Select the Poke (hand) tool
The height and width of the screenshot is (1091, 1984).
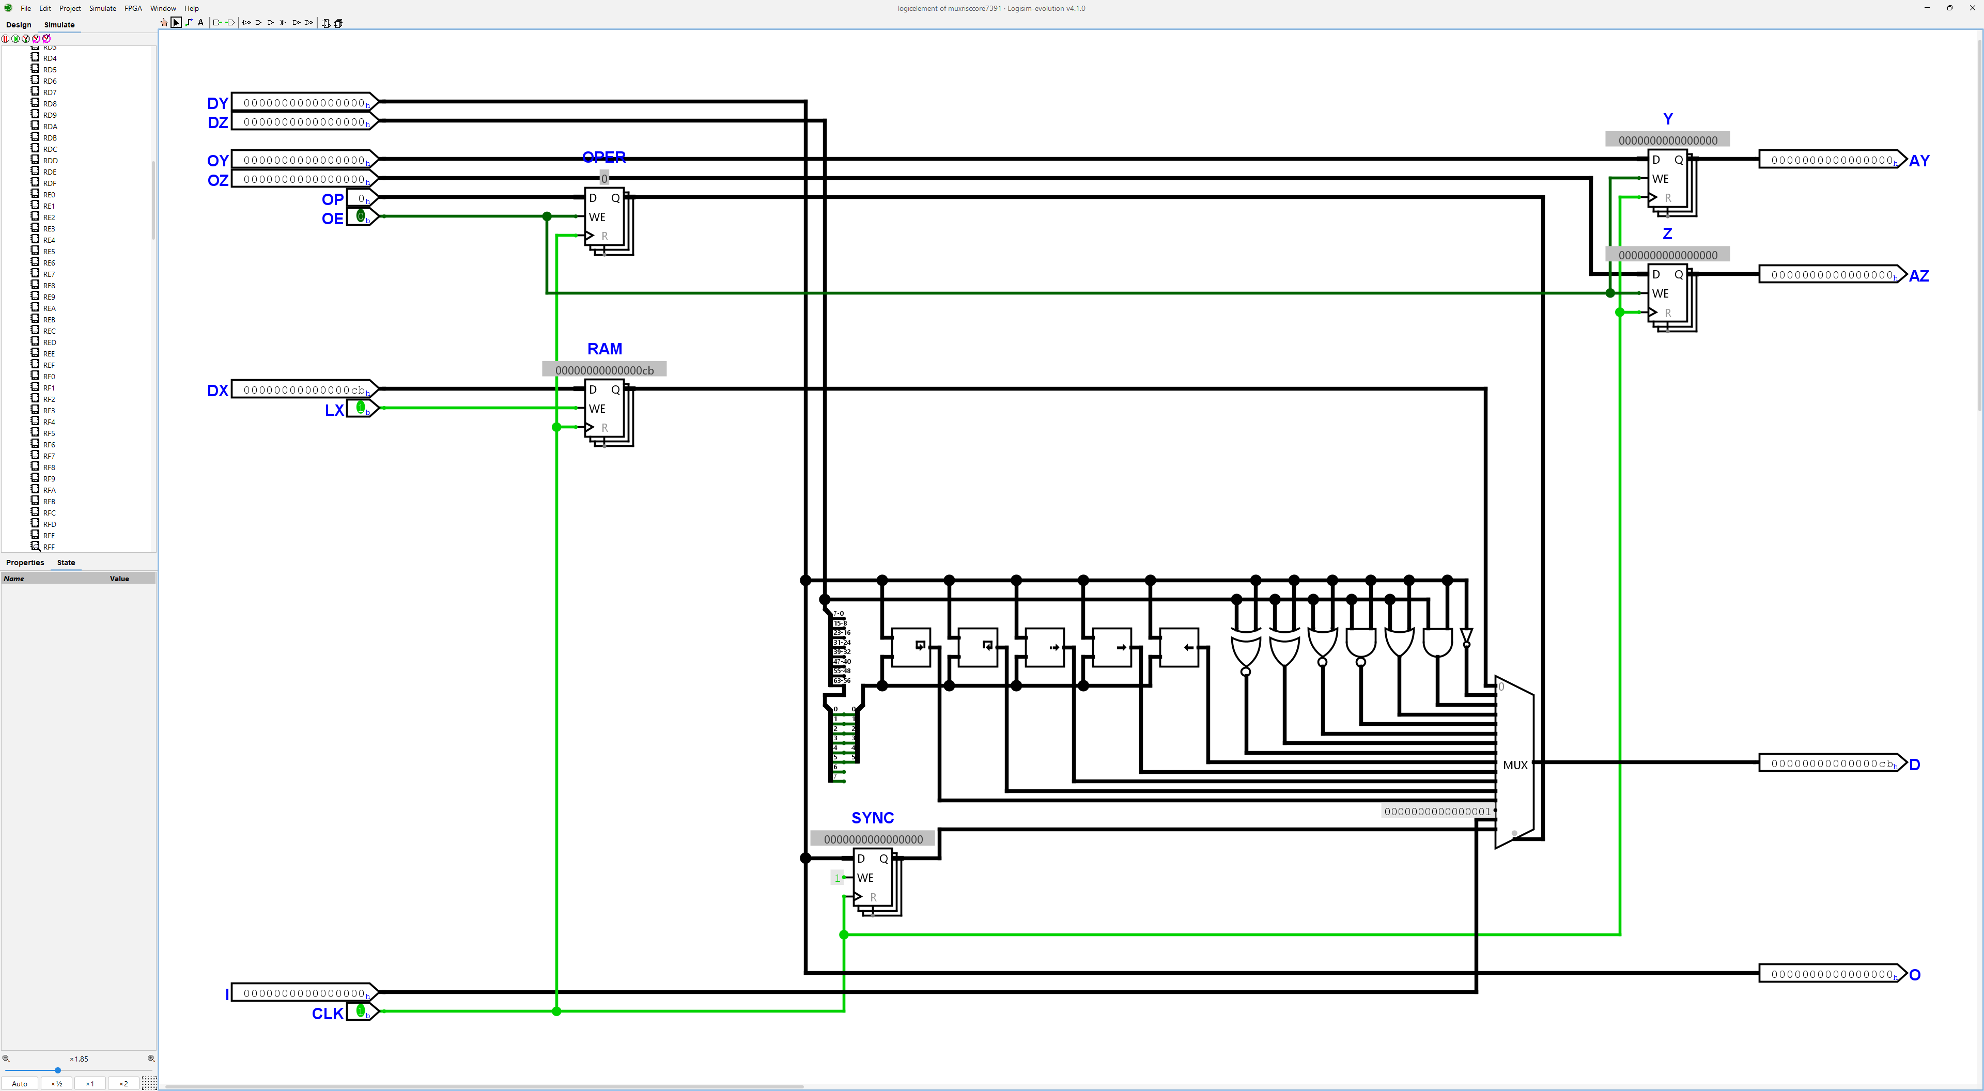pyautogui.click(x=164, y=22)
